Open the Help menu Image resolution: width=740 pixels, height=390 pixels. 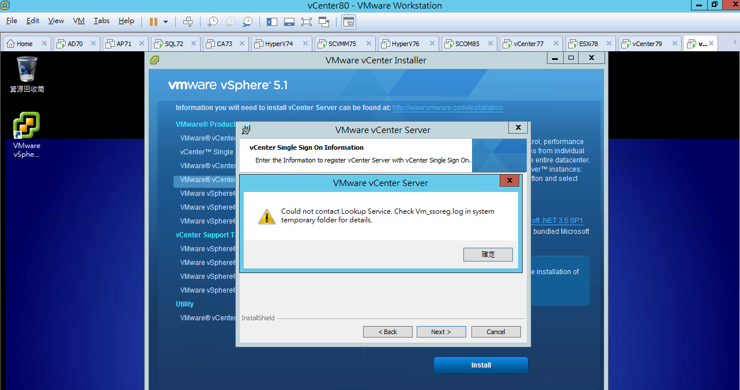[126, 21]
